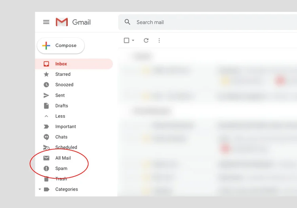Click the Gmail M logo
Image resolution: width=297 pixels, height=208 pixels.
pyautogui.click(x=62, y=22)
